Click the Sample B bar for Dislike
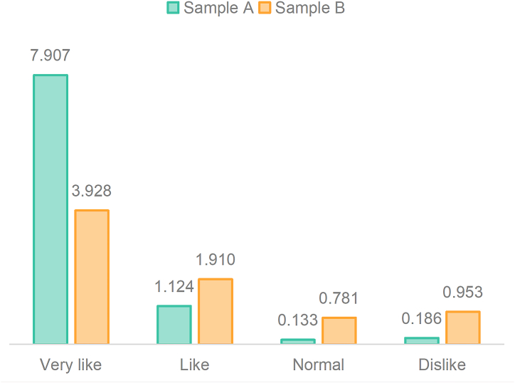 (x=463, y=327)
